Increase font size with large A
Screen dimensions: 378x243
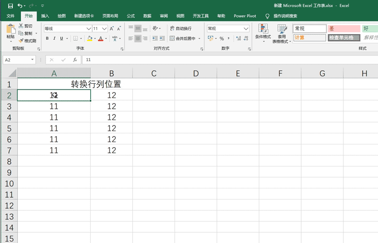[x=112, y=29]
